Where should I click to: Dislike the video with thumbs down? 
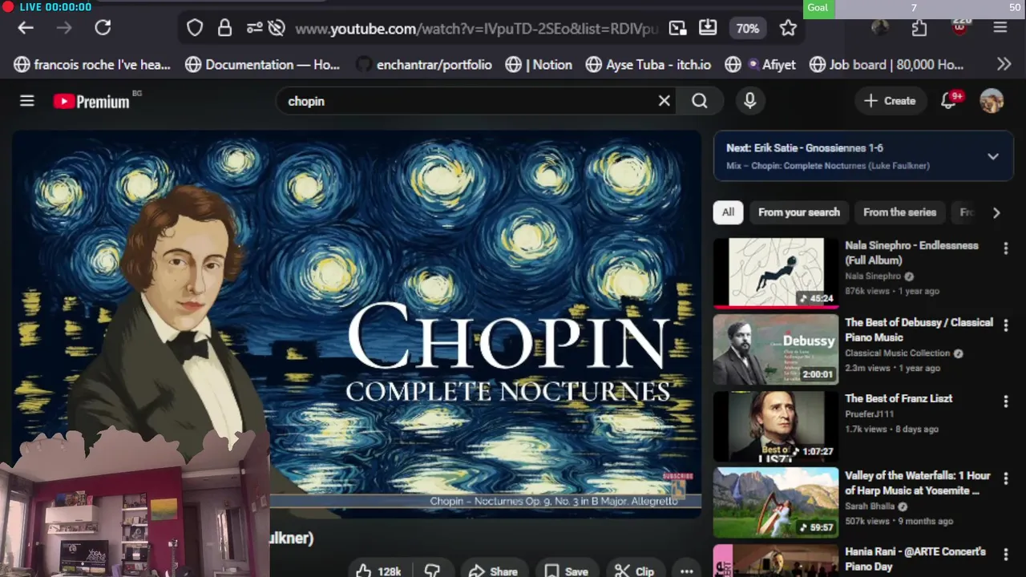pos(432,571)
